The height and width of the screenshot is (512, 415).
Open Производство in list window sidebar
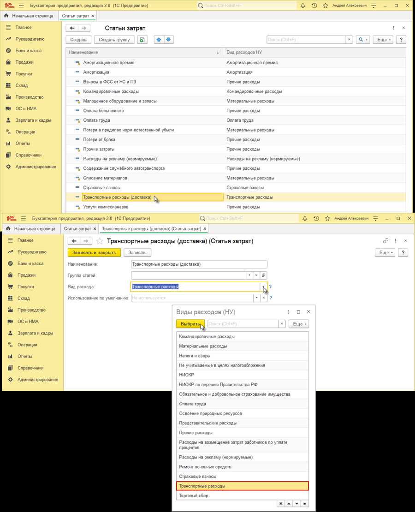point(30,97)
